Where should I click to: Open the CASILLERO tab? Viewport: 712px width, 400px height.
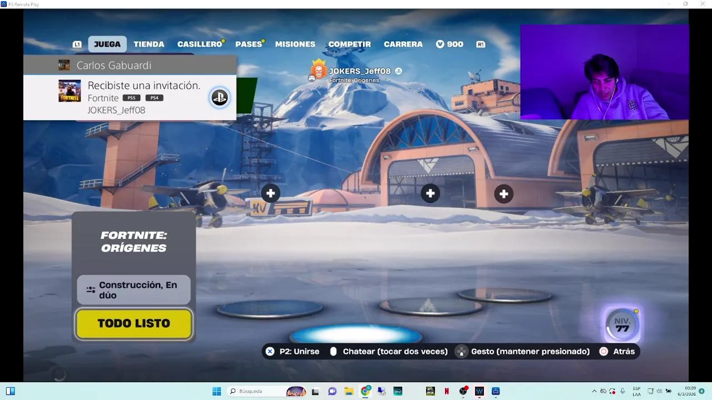pos(200,44)
